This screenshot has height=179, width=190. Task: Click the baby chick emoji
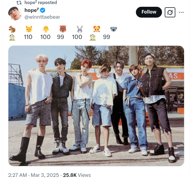(45, 29)
